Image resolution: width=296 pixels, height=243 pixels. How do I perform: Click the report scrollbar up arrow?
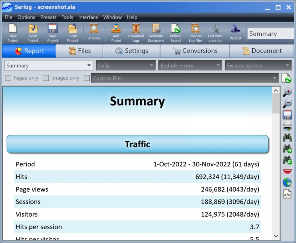(276, 91)
